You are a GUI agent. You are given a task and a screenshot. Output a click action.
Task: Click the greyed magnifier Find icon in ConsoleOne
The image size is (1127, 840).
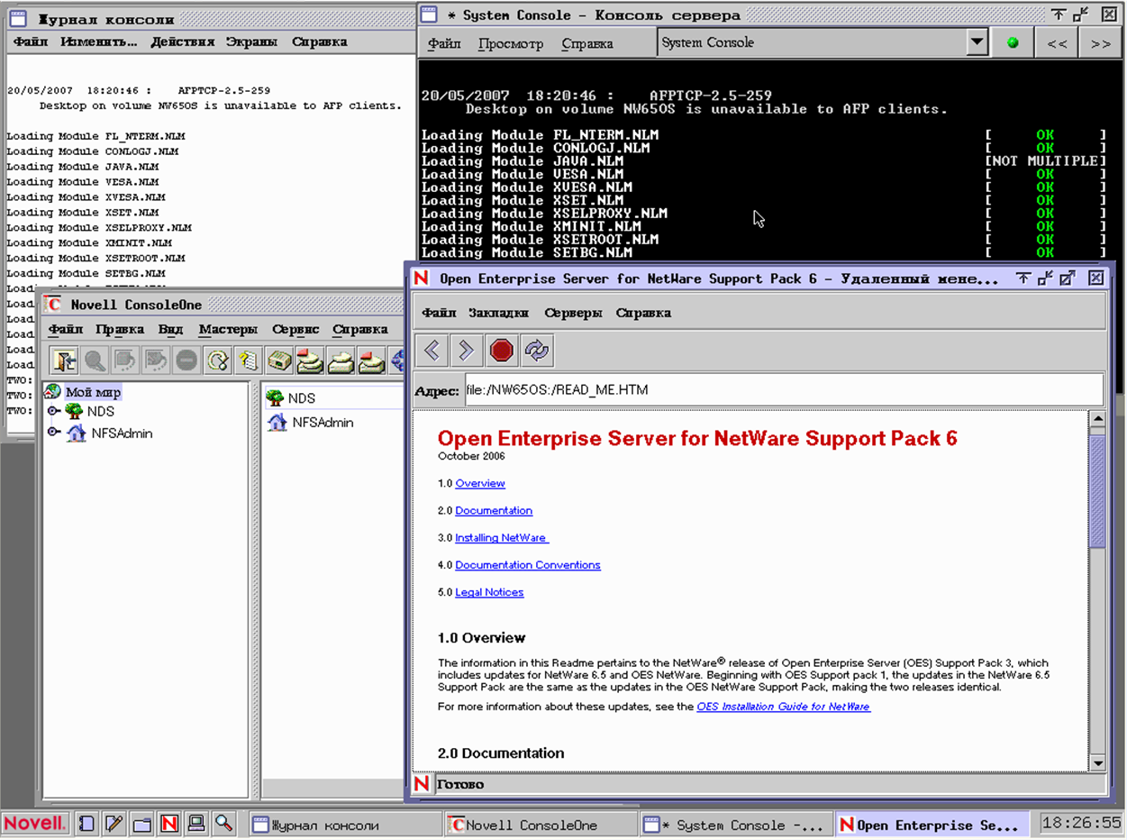94,361
